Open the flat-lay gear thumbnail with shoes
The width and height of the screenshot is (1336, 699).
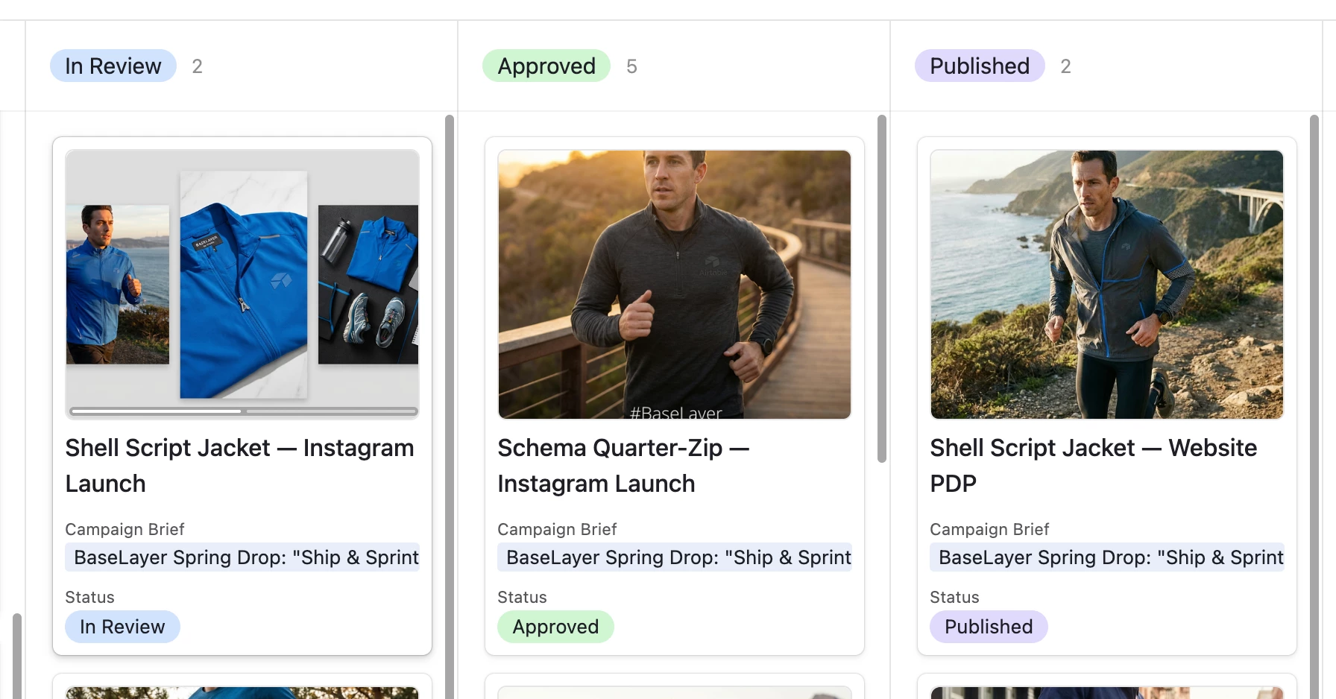click(368, 284)
